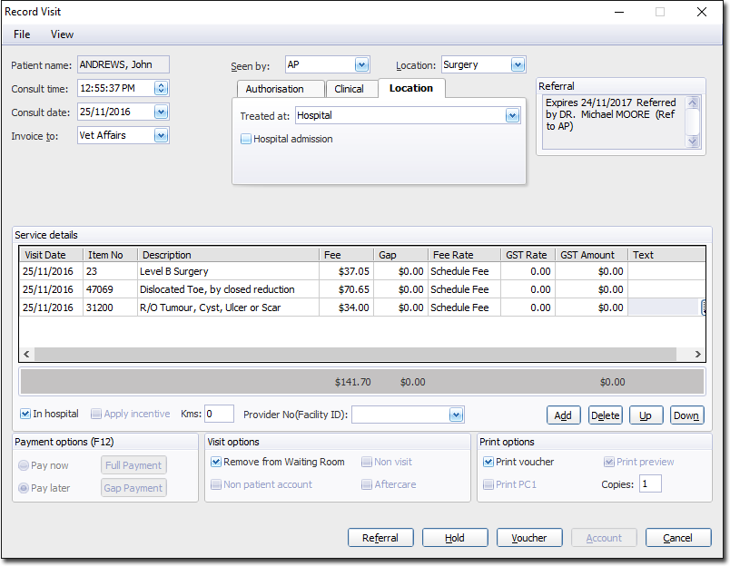Open the View menu
730x566 pixels.
click(x=62, y=34)
